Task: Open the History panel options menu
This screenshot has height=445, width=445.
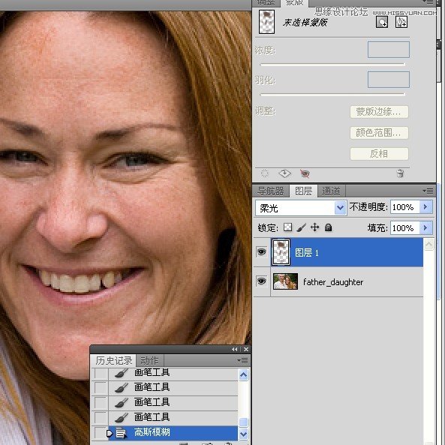Action: (x=242, y=361)
